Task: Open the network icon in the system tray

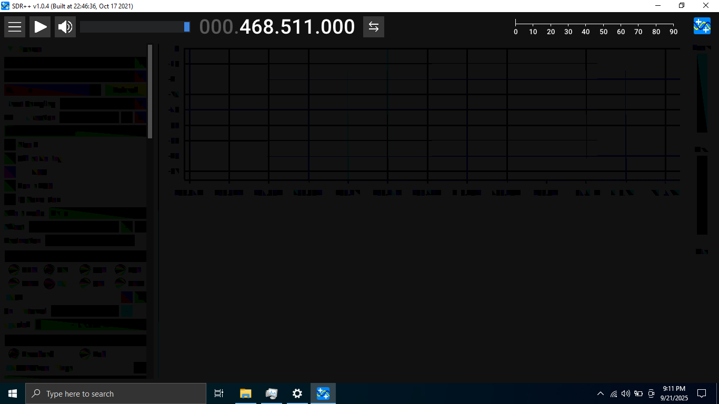Action: pyautogui.click(x=614, y=393)
